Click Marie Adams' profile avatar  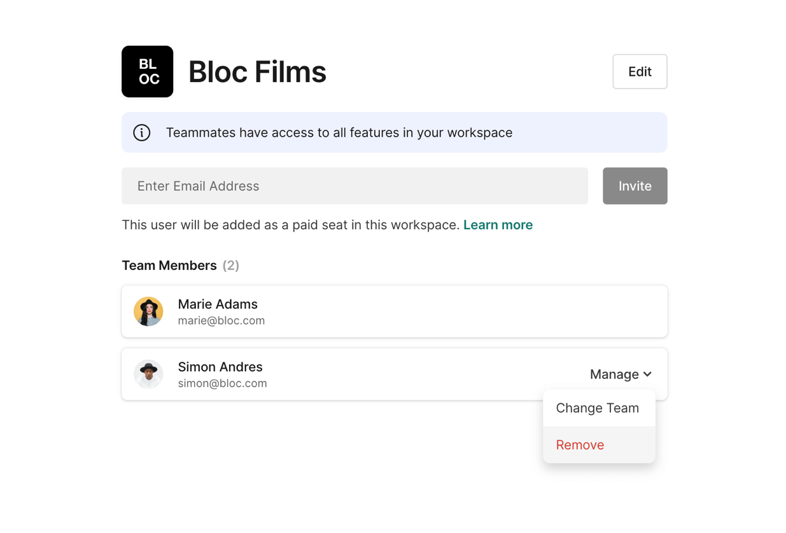(x=148, y=311)
